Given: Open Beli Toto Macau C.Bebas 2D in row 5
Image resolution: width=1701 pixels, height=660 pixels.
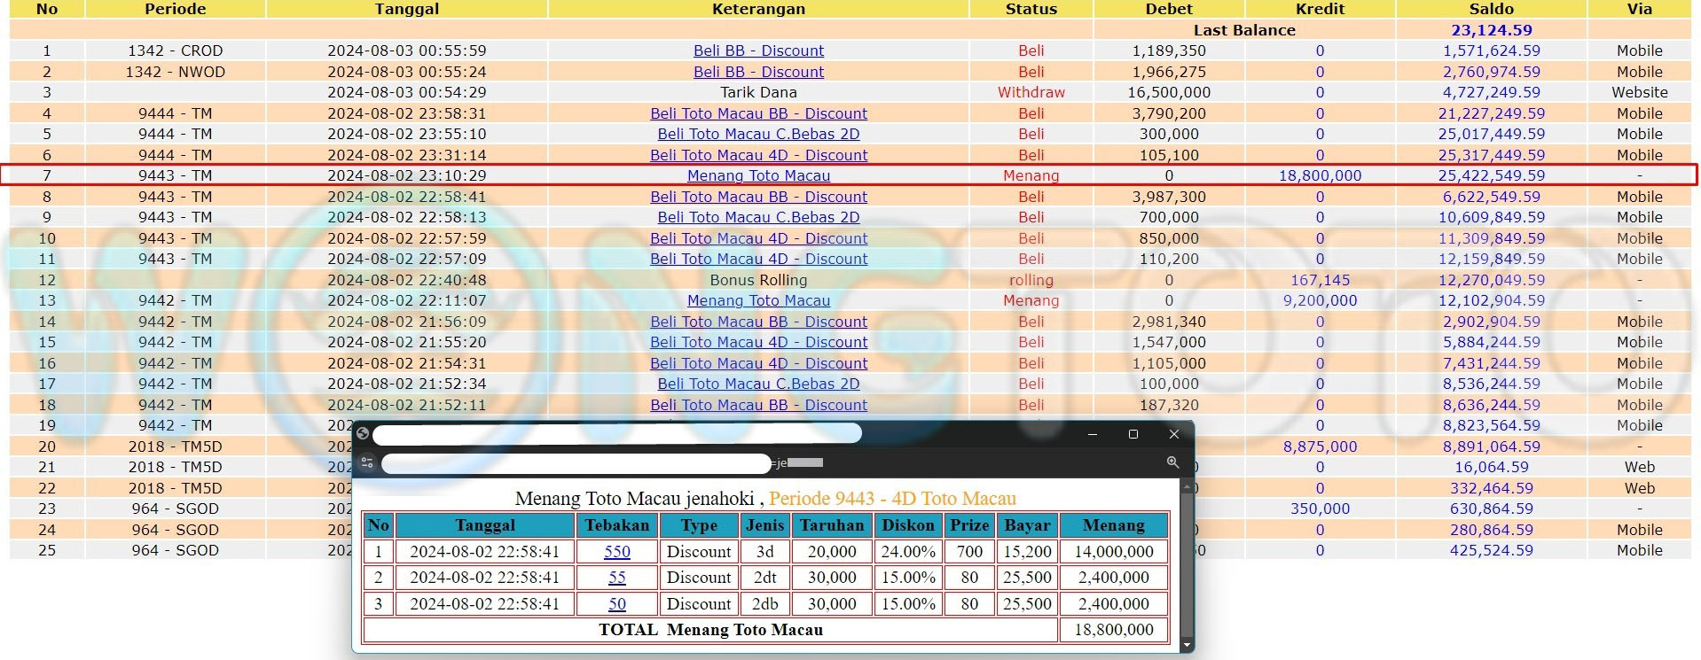Looking at the screenshot, I should (x=758, y=134).
